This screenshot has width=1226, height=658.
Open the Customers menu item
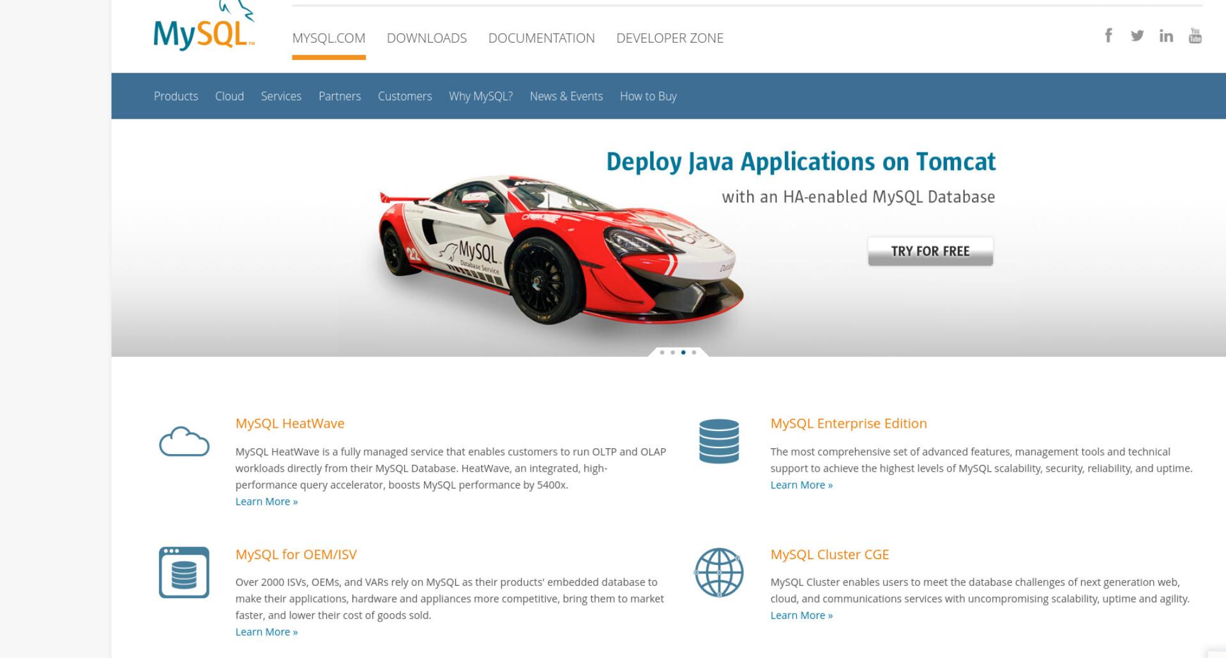click(x=405, y=96)
